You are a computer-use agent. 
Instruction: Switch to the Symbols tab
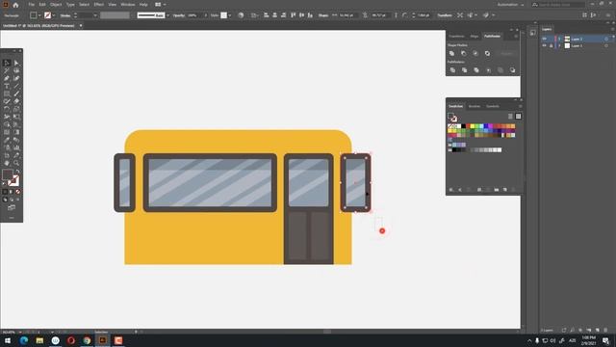(493, 106)
